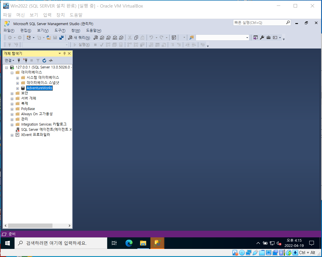Expand the AdventureWorks database node

pos(17,88)
